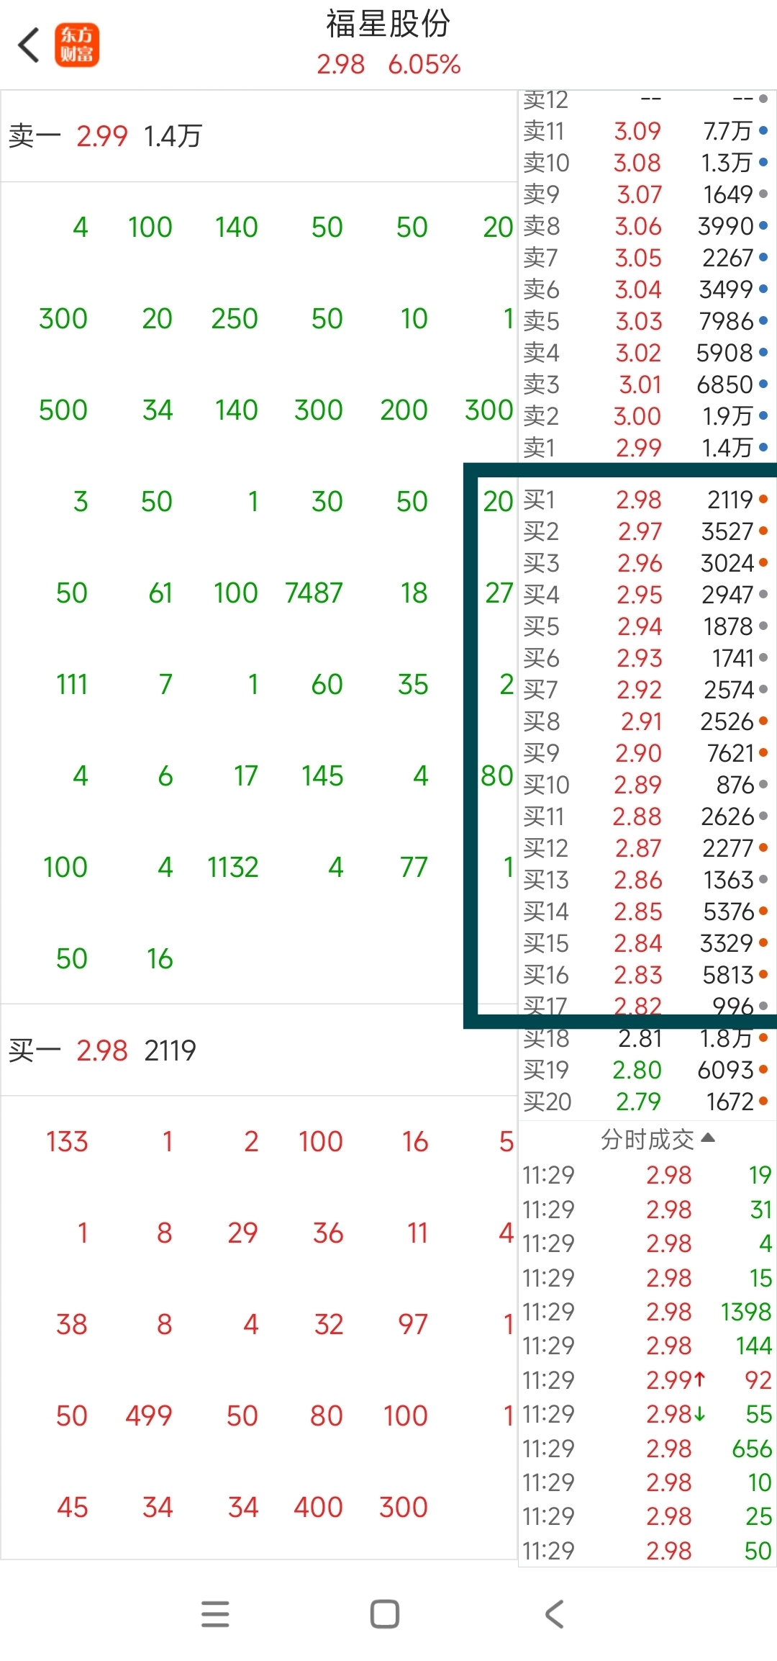The width and height of the screenshot is (777, 1661).
Task: Tap the orange dot beside 买1 2.98
Action: point(763,499)
